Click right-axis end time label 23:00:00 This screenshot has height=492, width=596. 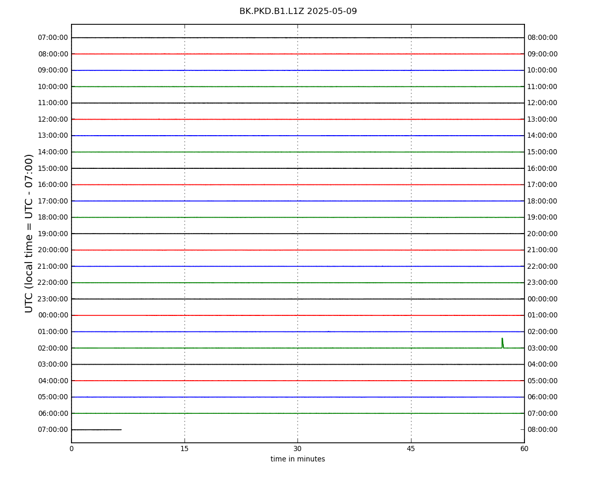point(543,283)
